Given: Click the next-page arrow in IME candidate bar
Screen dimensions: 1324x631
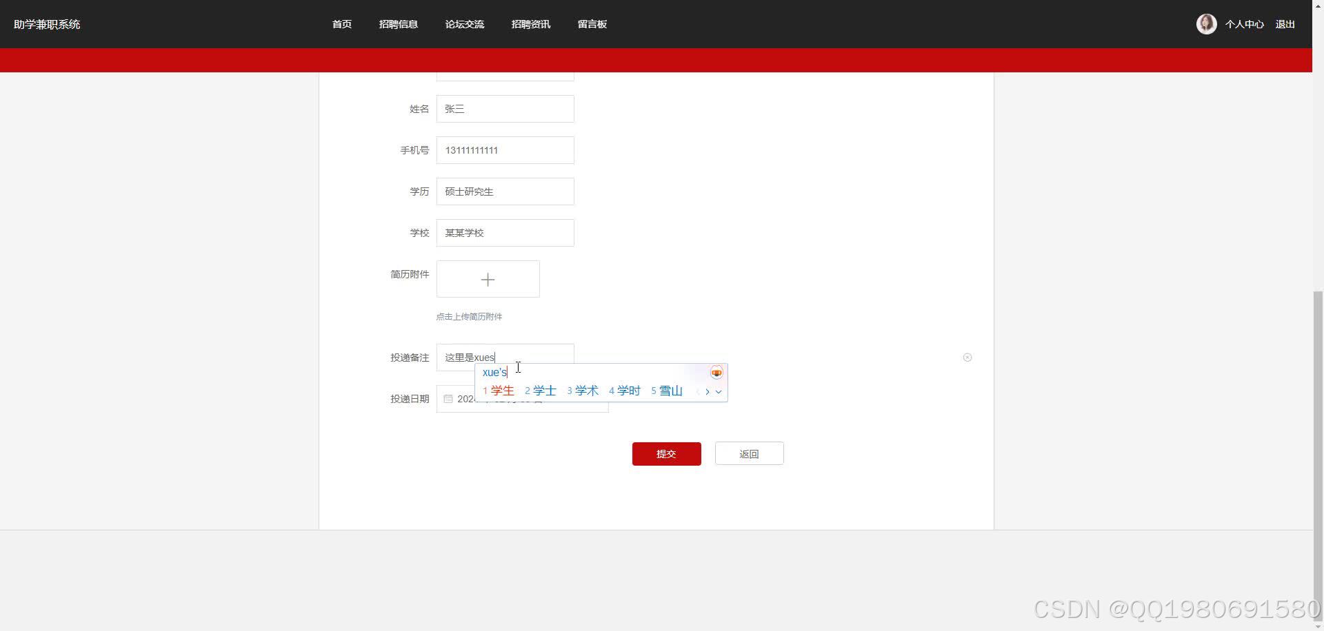Looking at the screenshot, I should click(708, 391).
